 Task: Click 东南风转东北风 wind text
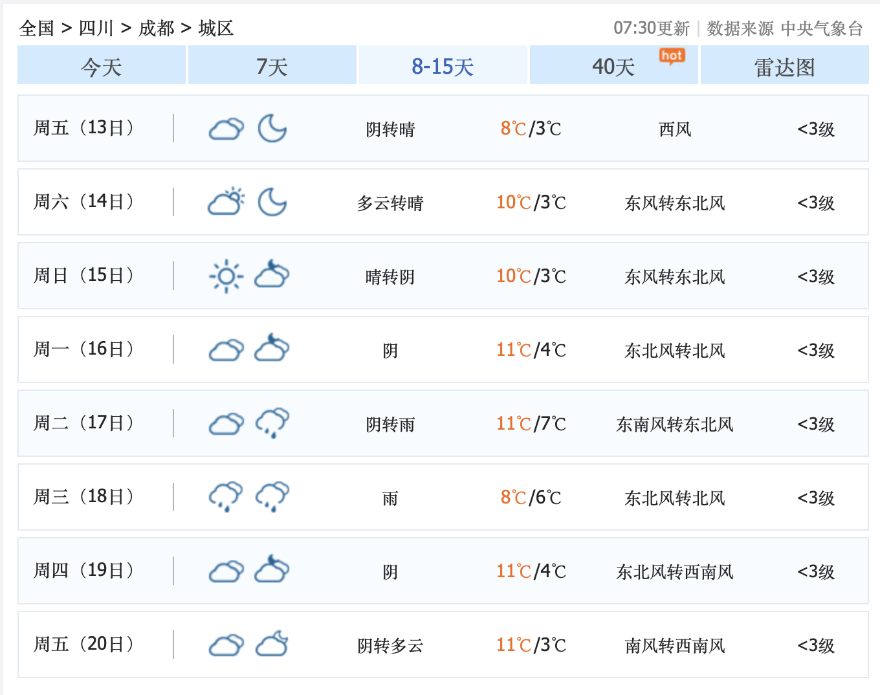pos(675,425)
